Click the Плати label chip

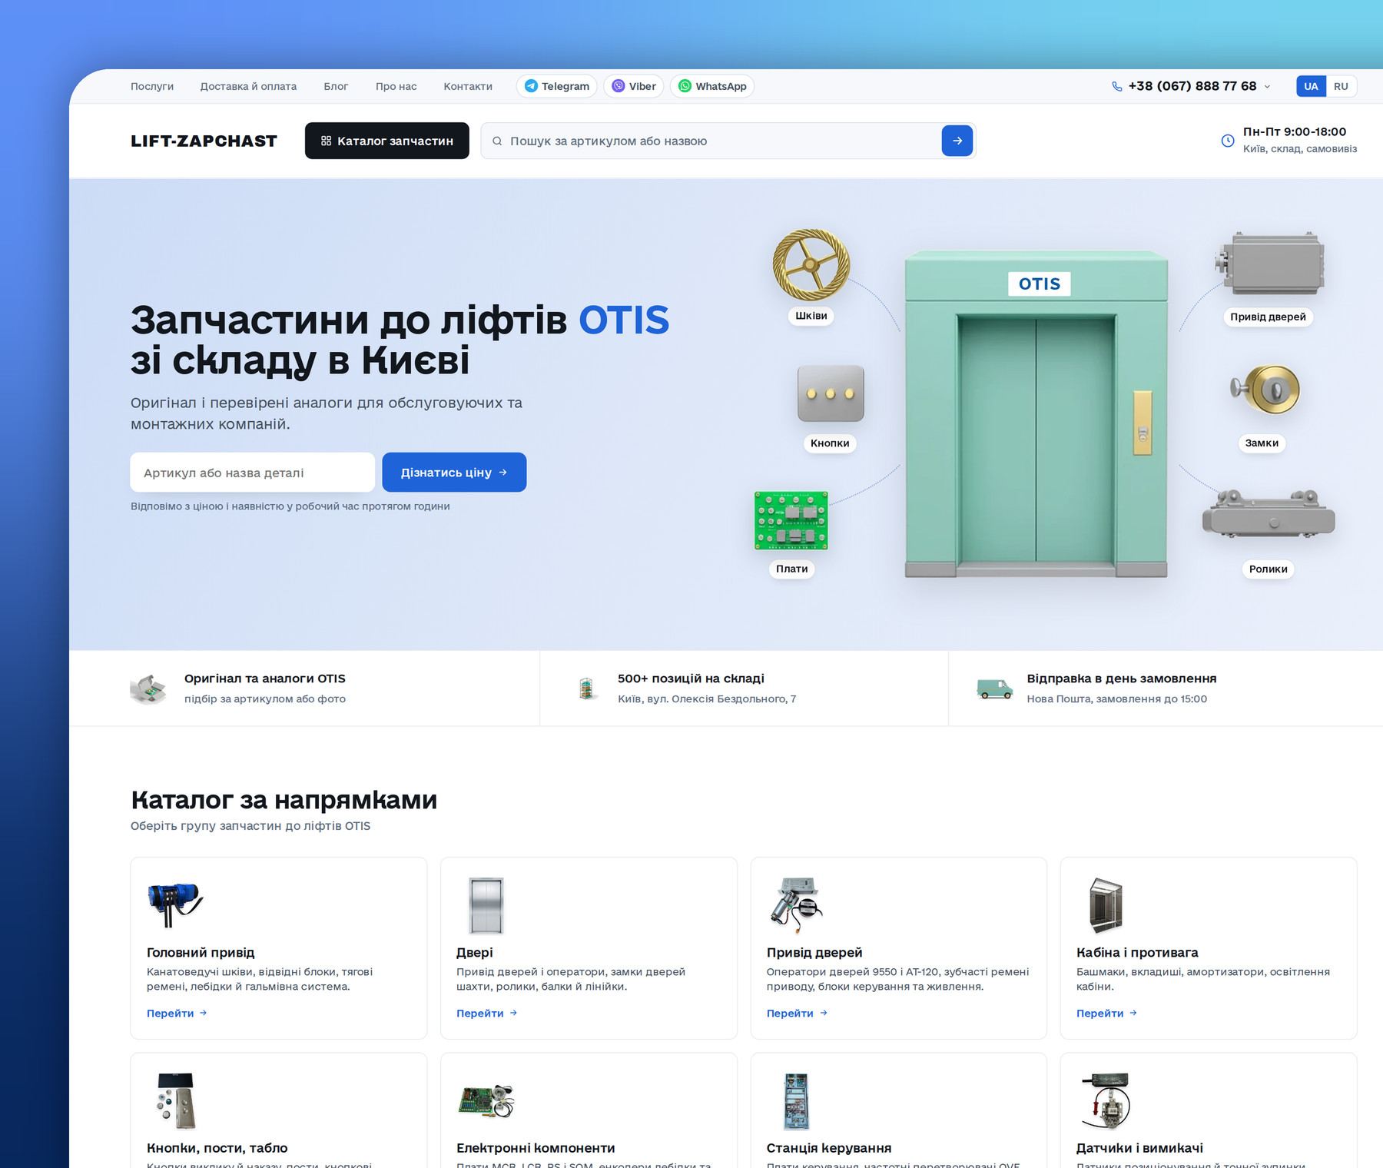click(791, 569)
